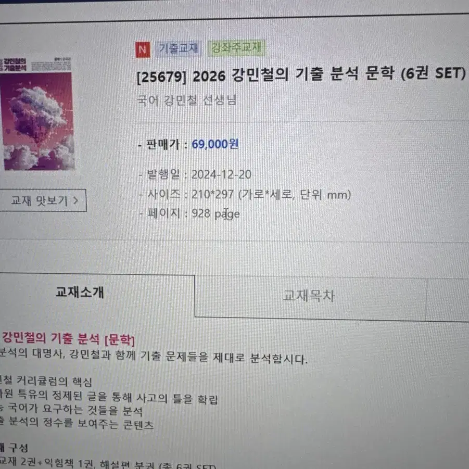Click the chevron arrow in 교재 맛보기
469x469 pixels.
pyautogui.click(x=75, y=200)
